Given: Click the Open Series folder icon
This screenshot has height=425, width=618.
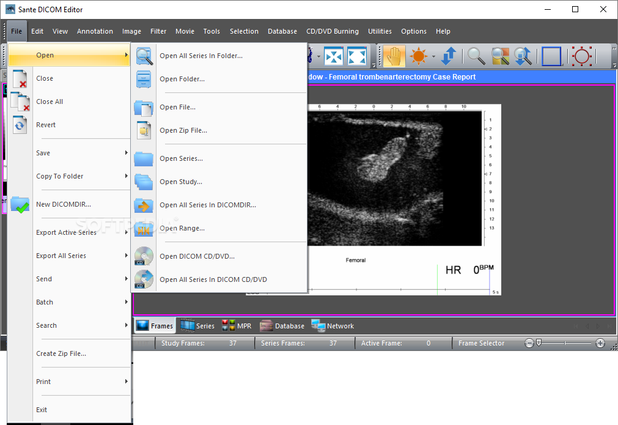Looking at the screenshot, I should (x=144, y=158).
